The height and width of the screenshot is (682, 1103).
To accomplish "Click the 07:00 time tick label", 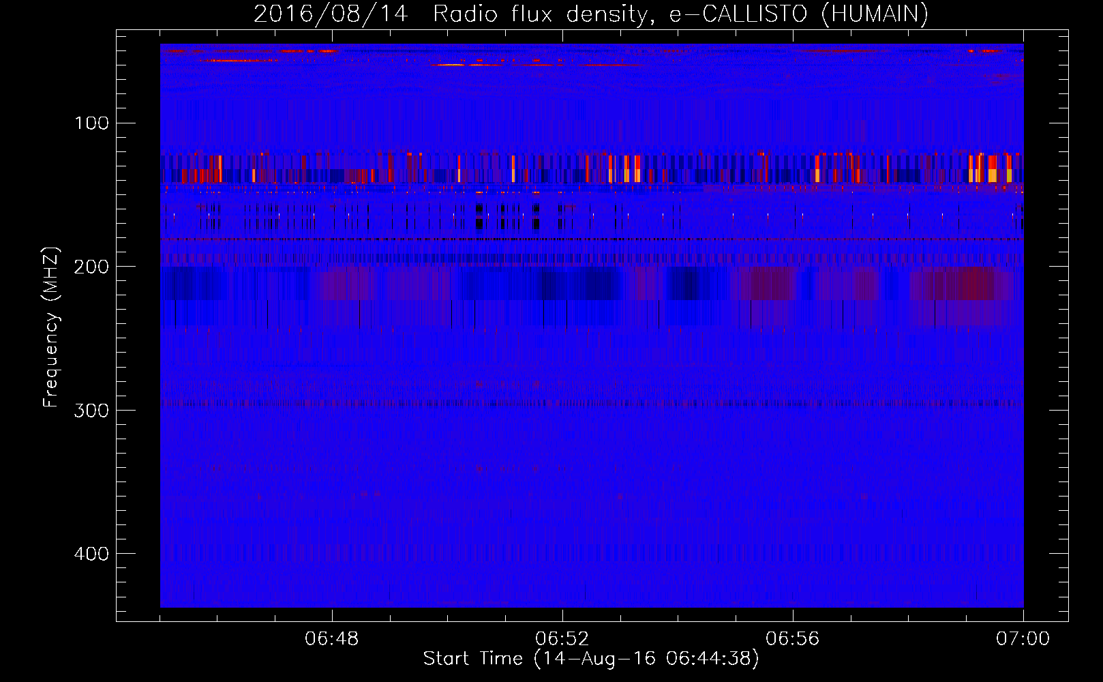I will (1023, 639).
